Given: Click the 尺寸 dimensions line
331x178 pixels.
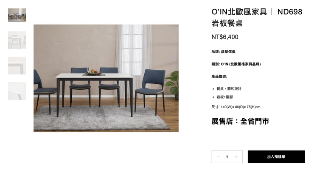Looking at the screenshot, I should (236, 107).
